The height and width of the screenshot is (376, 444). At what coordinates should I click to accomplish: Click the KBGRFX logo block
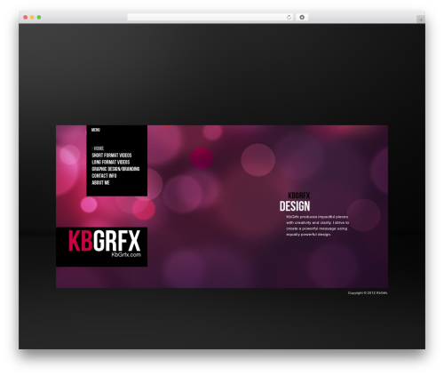(x=101, y=247)
